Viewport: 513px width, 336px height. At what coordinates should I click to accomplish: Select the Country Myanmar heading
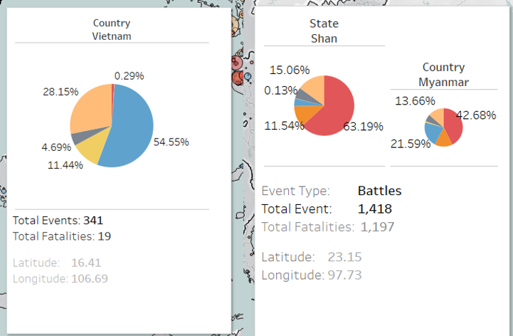[443, 75]
